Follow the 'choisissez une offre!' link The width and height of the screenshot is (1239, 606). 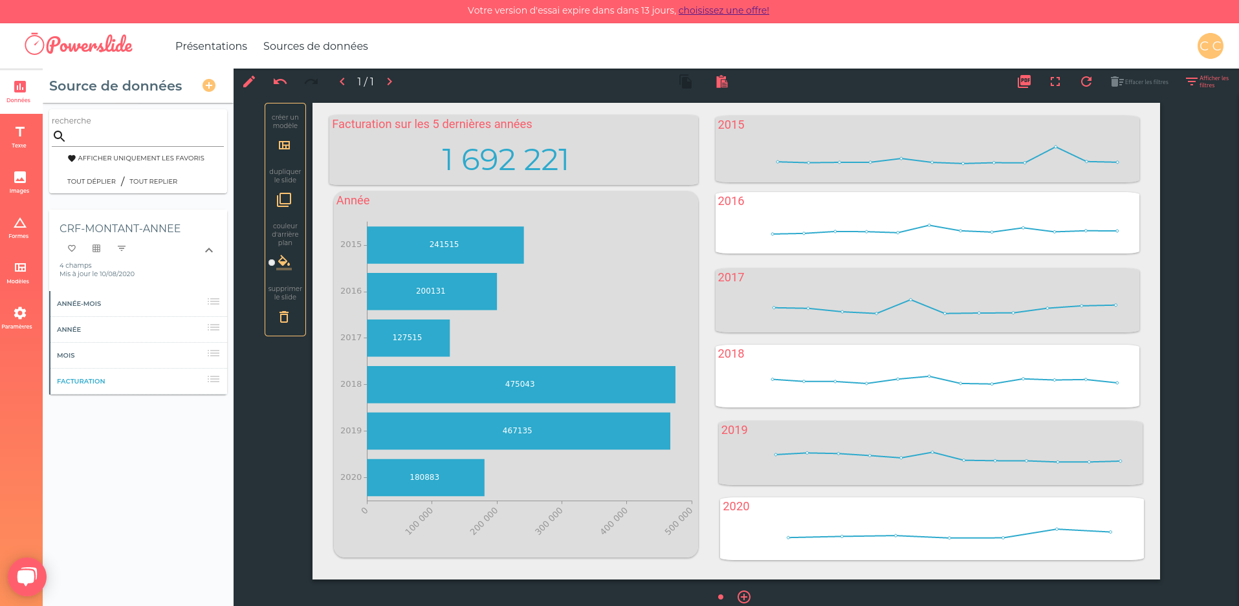pyautogui.click(x=723, y=10)
